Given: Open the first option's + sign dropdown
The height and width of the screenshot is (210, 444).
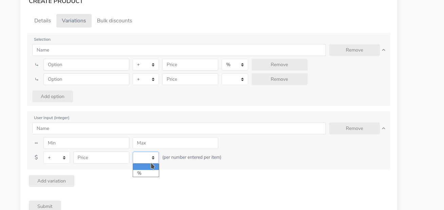Looking at the screenshot, I should [x=146, y=64].
